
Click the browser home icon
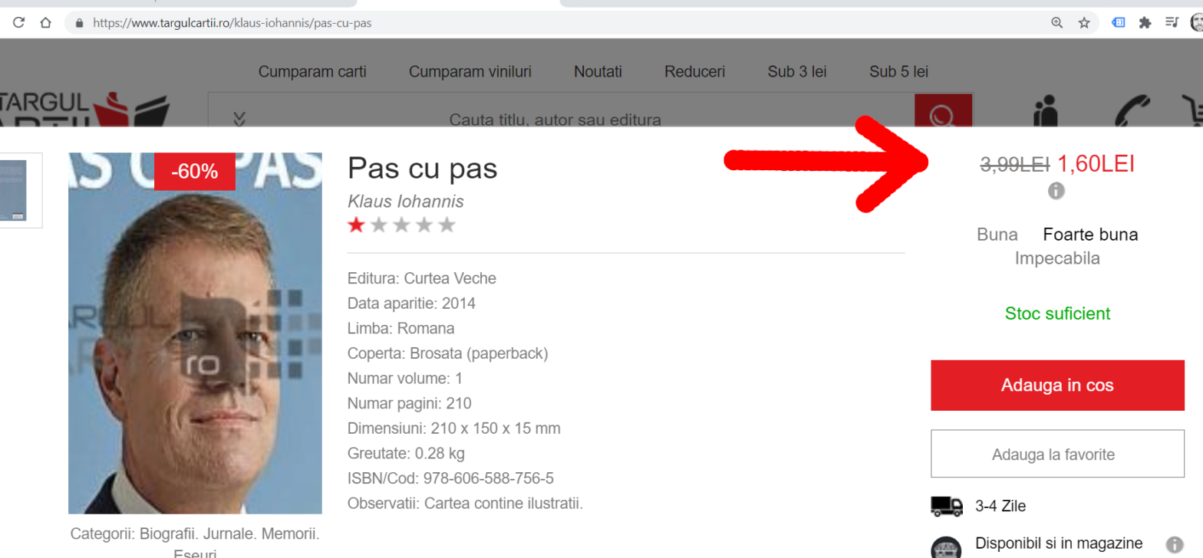click(45, 23)
